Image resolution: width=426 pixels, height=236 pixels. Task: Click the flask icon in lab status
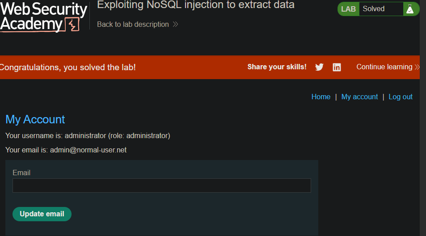click(410, 9)
